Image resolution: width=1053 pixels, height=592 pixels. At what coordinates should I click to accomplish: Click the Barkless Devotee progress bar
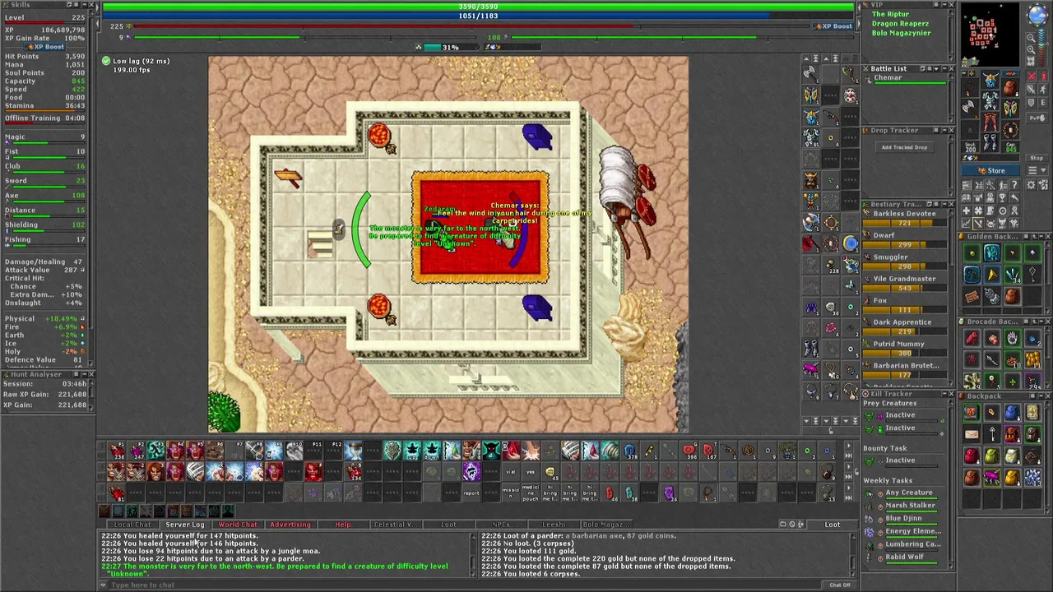tap(904, 223)
